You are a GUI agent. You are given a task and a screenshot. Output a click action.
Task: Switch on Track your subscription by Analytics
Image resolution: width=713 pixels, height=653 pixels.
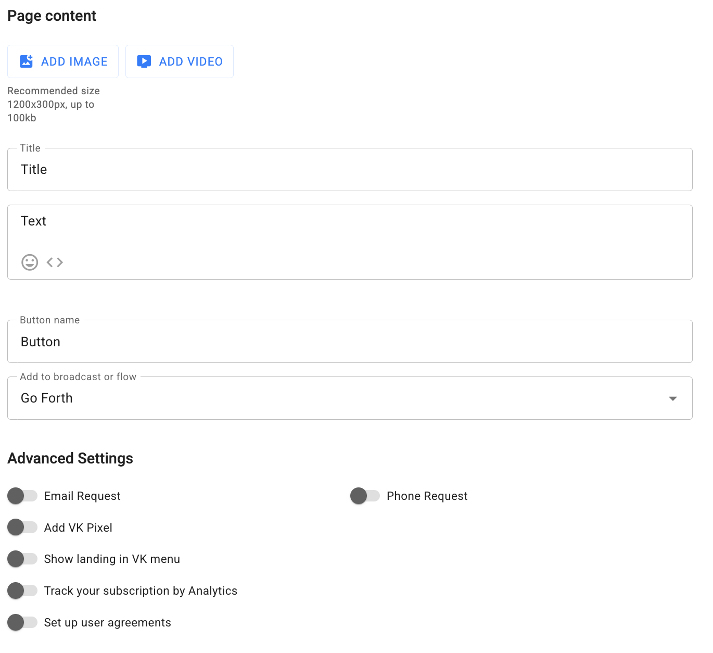(x=22, y=591)
